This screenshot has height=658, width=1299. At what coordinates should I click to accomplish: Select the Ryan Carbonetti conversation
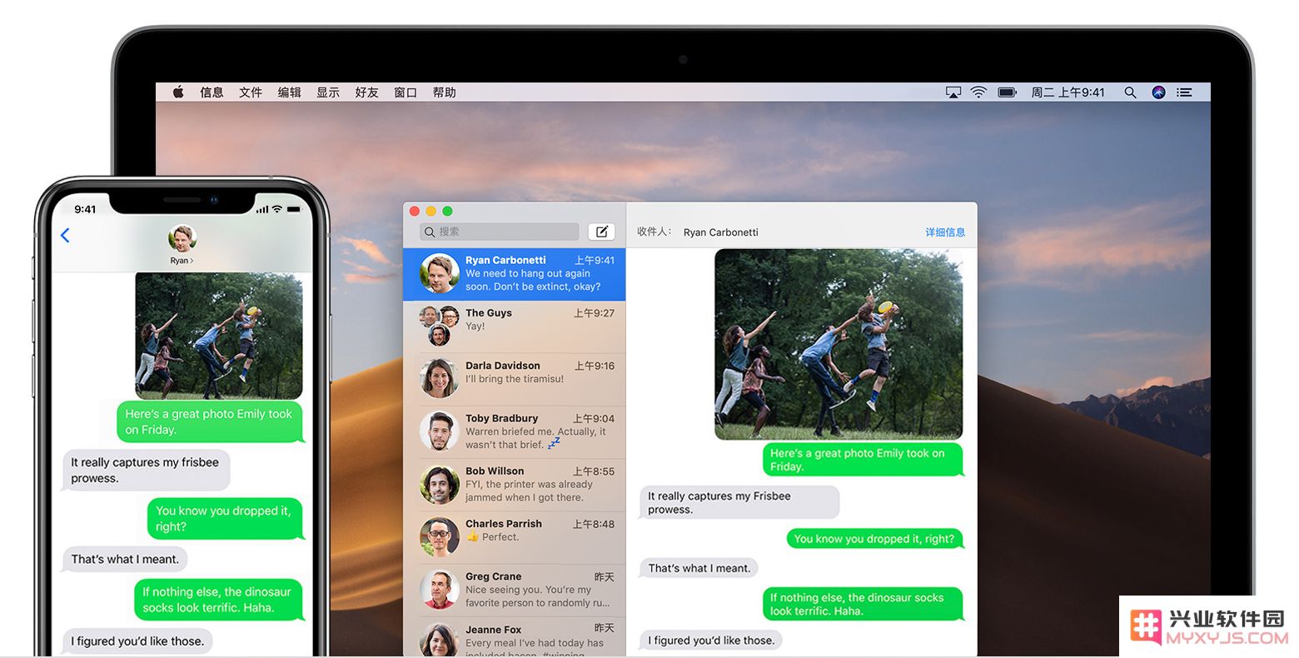tap(515, 274)
